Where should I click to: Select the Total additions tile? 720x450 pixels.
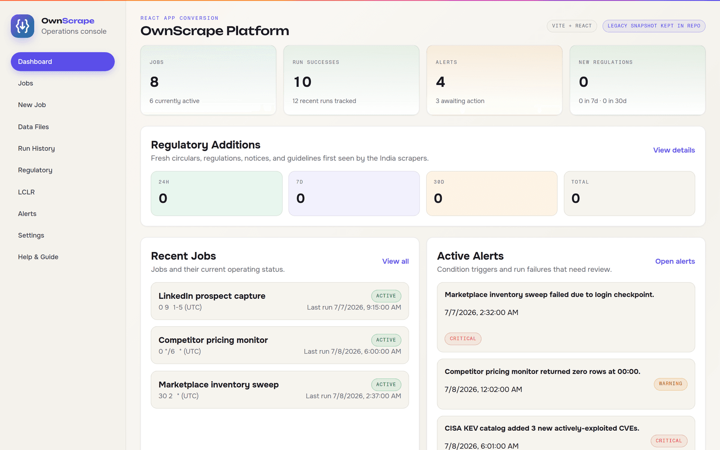click(630, 193)
